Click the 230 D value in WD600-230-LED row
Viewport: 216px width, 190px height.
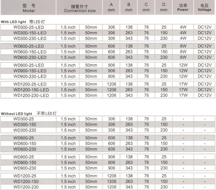(x=164, y=57)
